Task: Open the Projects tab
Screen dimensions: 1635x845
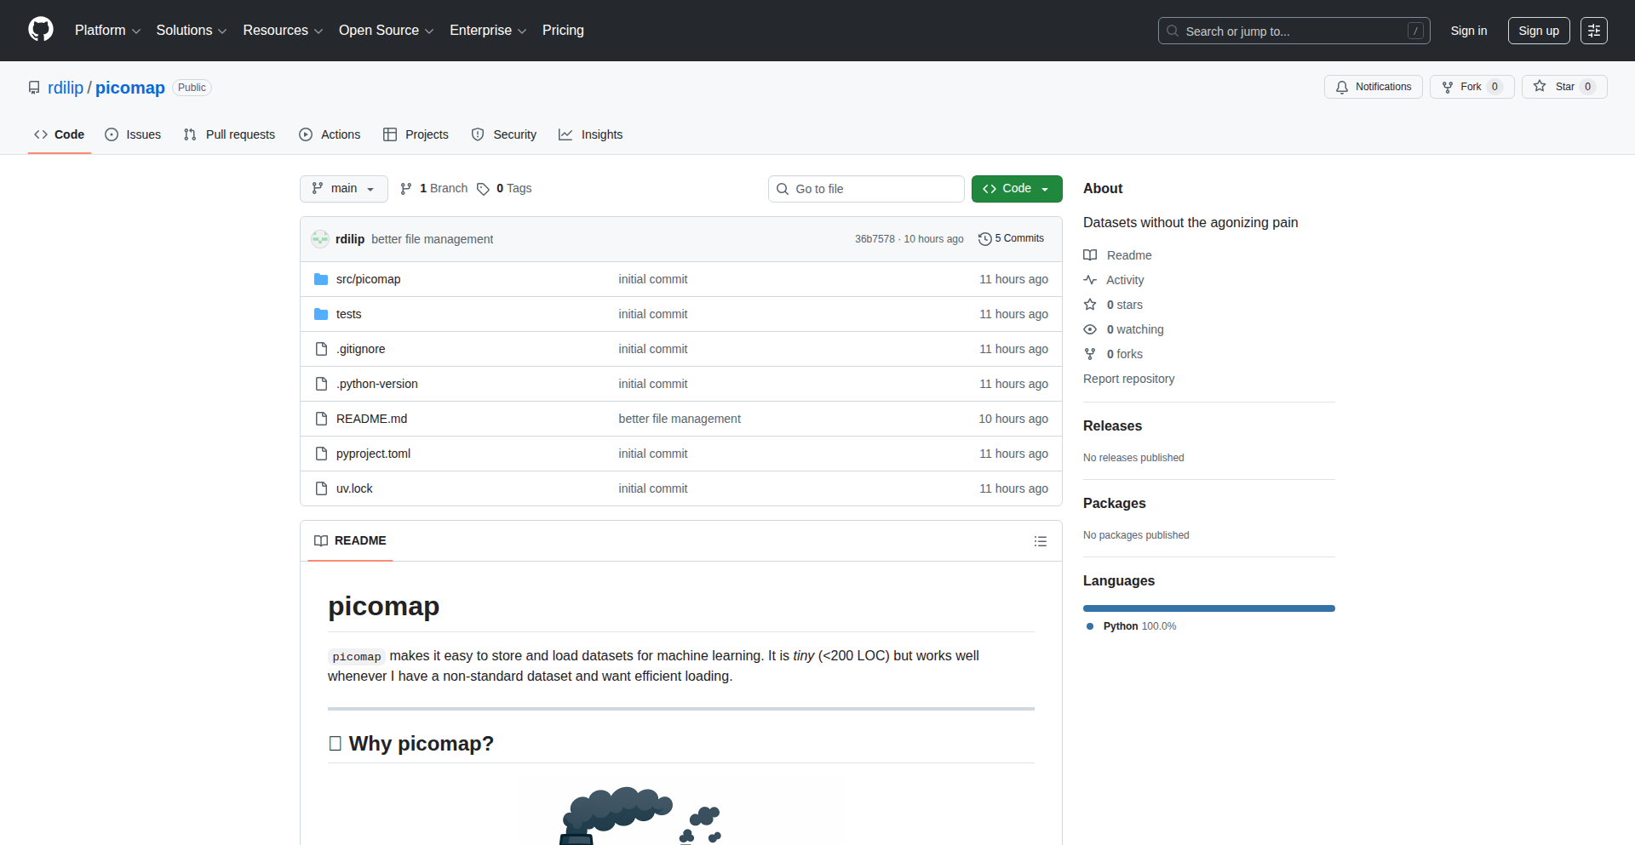Action: [x=416, y=134]
